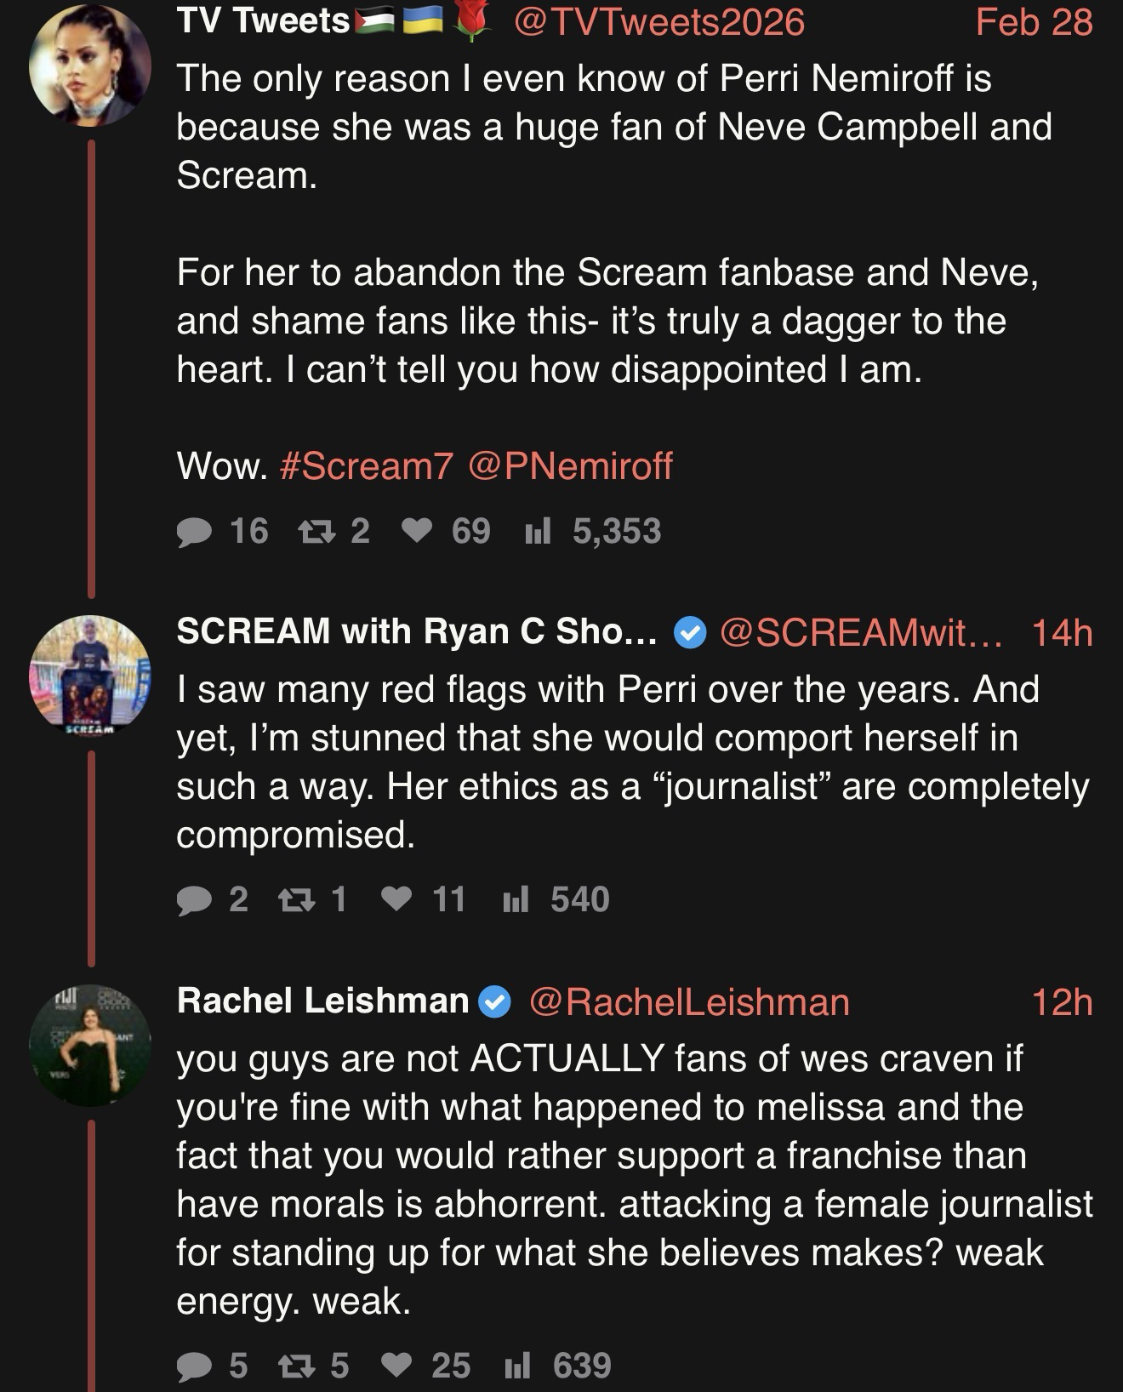Like the TV Tweets post

click(x=417, y=532)
